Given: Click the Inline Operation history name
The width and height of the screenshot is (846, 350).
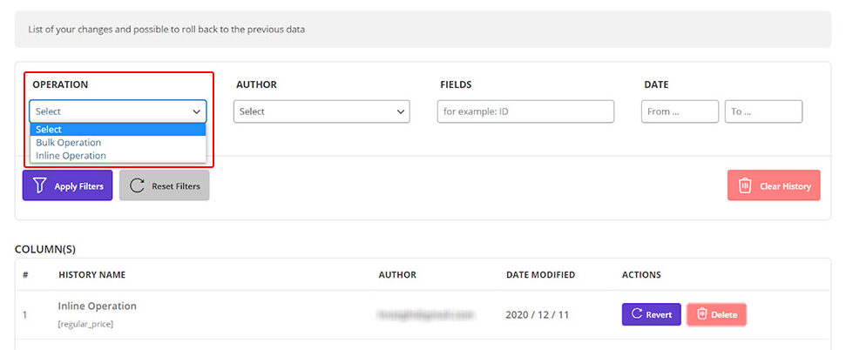Looking at the screenshot, I should [x=98, y=306].
